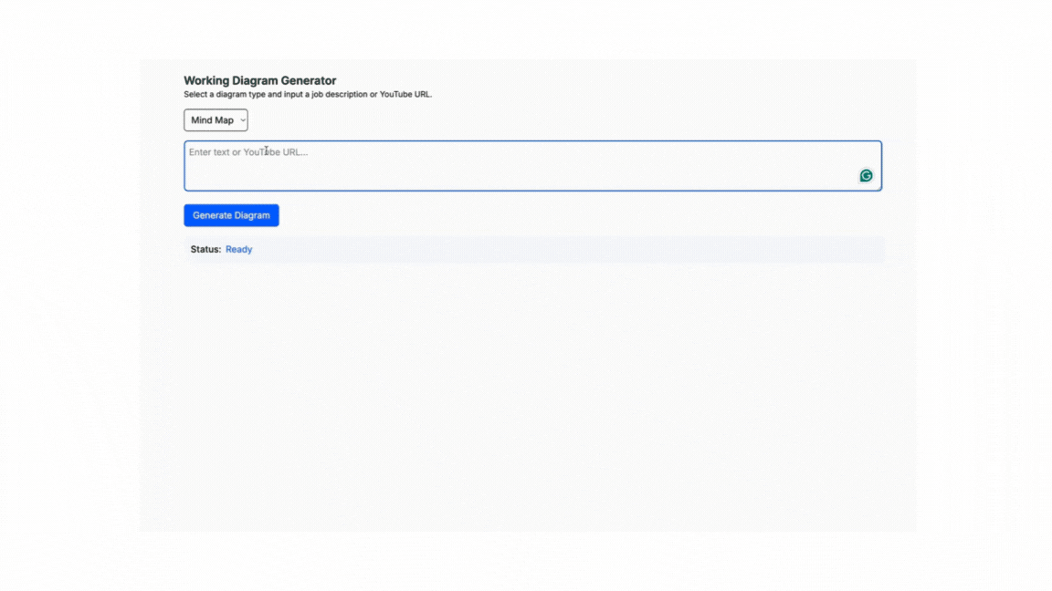Click the Status label in the status bar

[205, 249]
